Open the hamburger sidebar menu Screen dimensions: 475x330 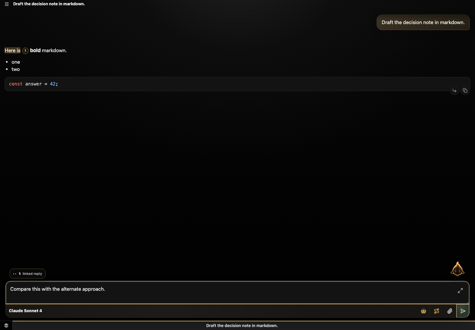coord(7,4)
